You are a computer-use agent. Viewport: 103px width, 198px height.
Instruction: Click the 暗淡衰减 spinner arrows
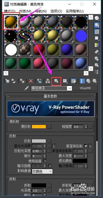click(x=86, y=166)
